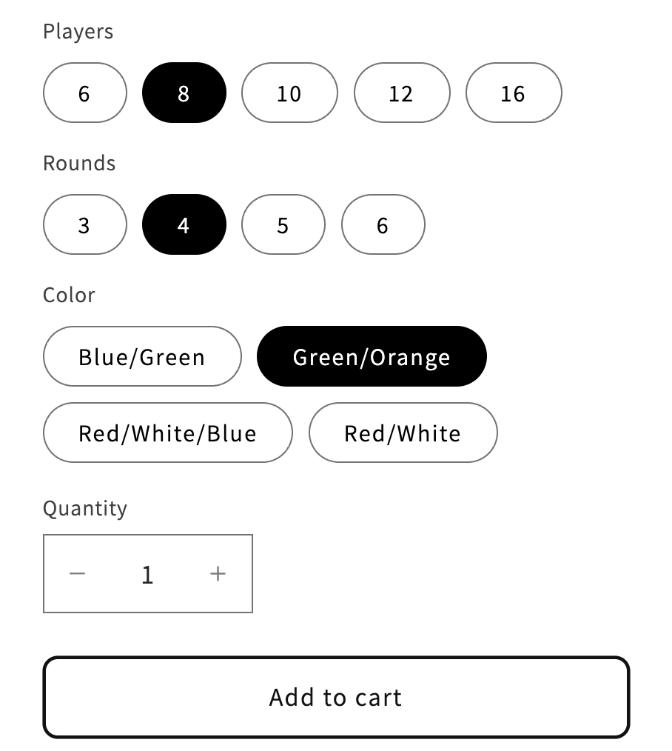This screenshot has width=672, height=751.
Task: Pick the 16 players option
Action: (514, 93)
